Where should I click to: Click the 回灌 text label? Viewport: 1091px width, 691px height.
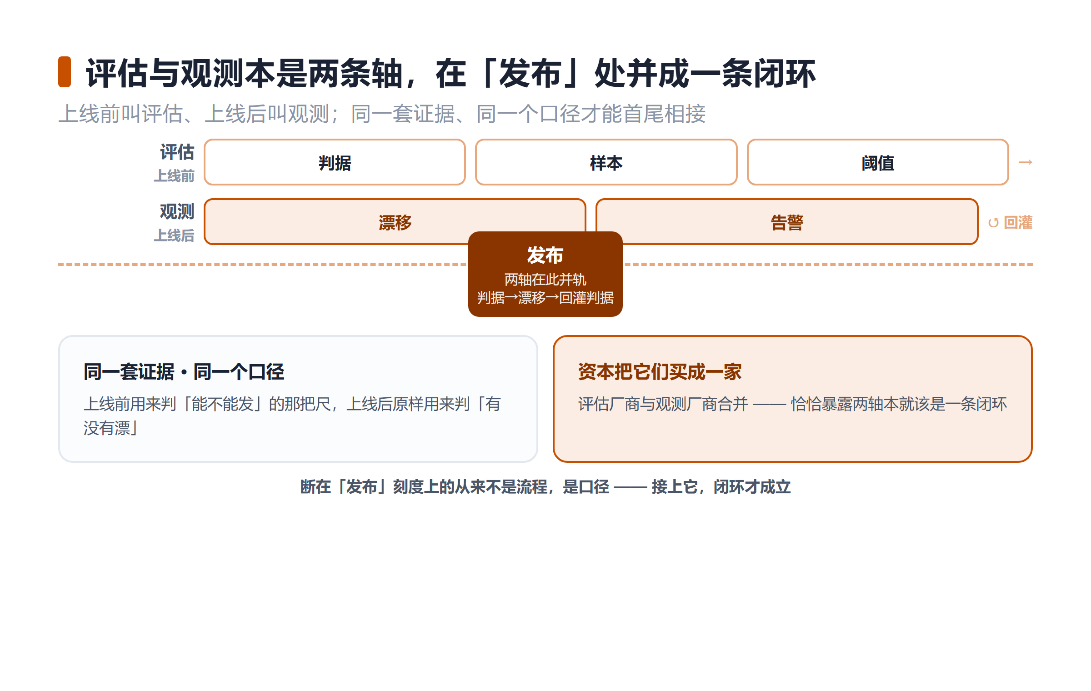(1018, 223)
